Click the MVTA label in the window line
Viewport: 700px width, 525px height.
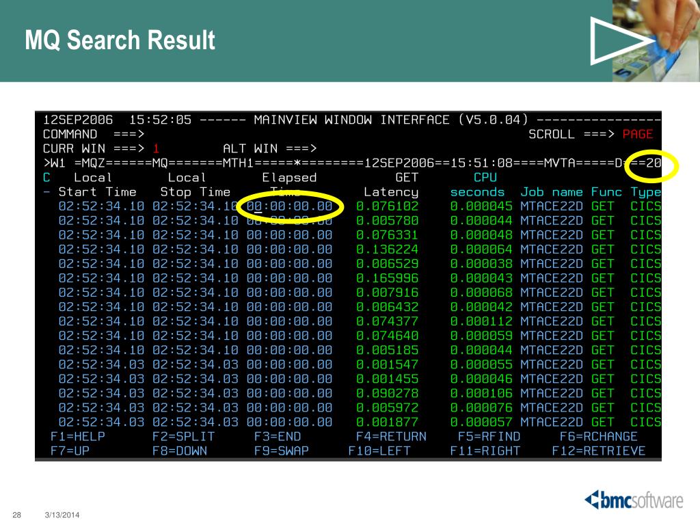[559, 163]
